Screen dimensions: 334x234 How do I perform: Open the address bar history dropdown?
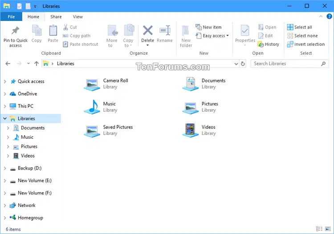coord(236,64)
